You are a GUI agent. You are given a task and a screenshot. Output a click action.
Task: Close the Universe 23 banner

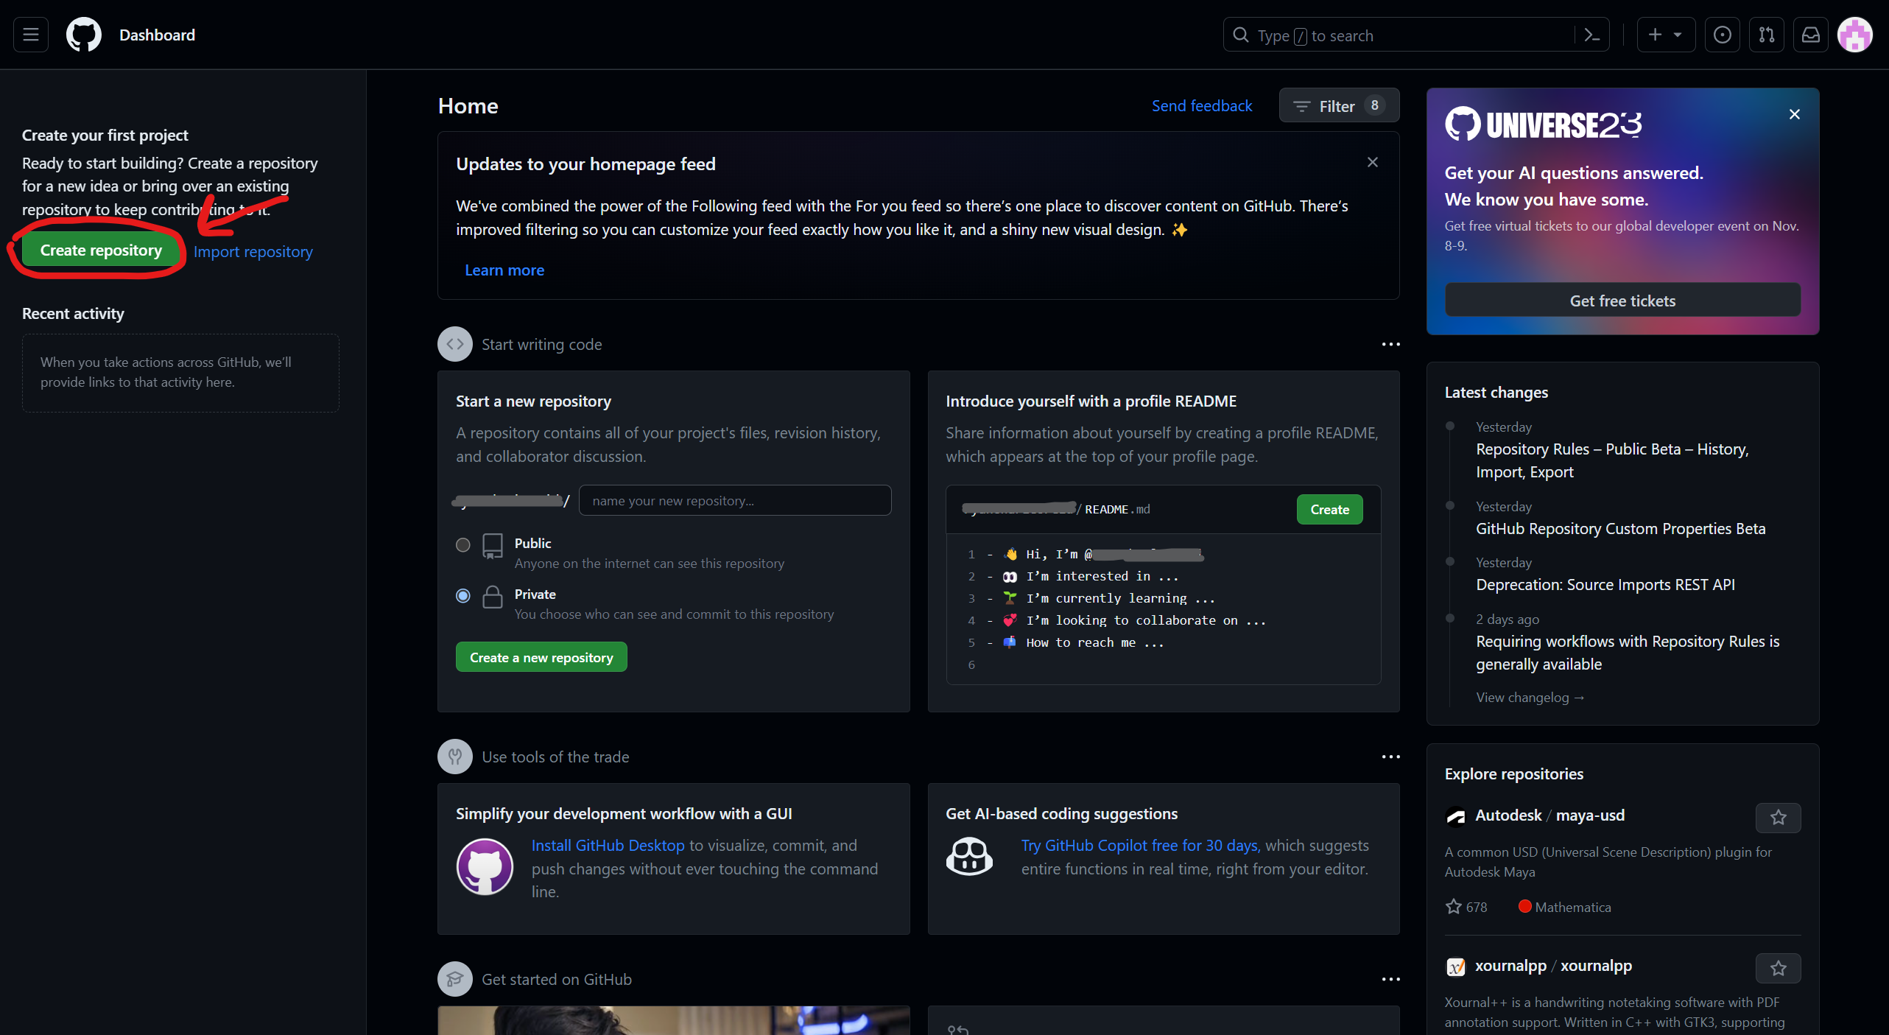(1795, 114)
